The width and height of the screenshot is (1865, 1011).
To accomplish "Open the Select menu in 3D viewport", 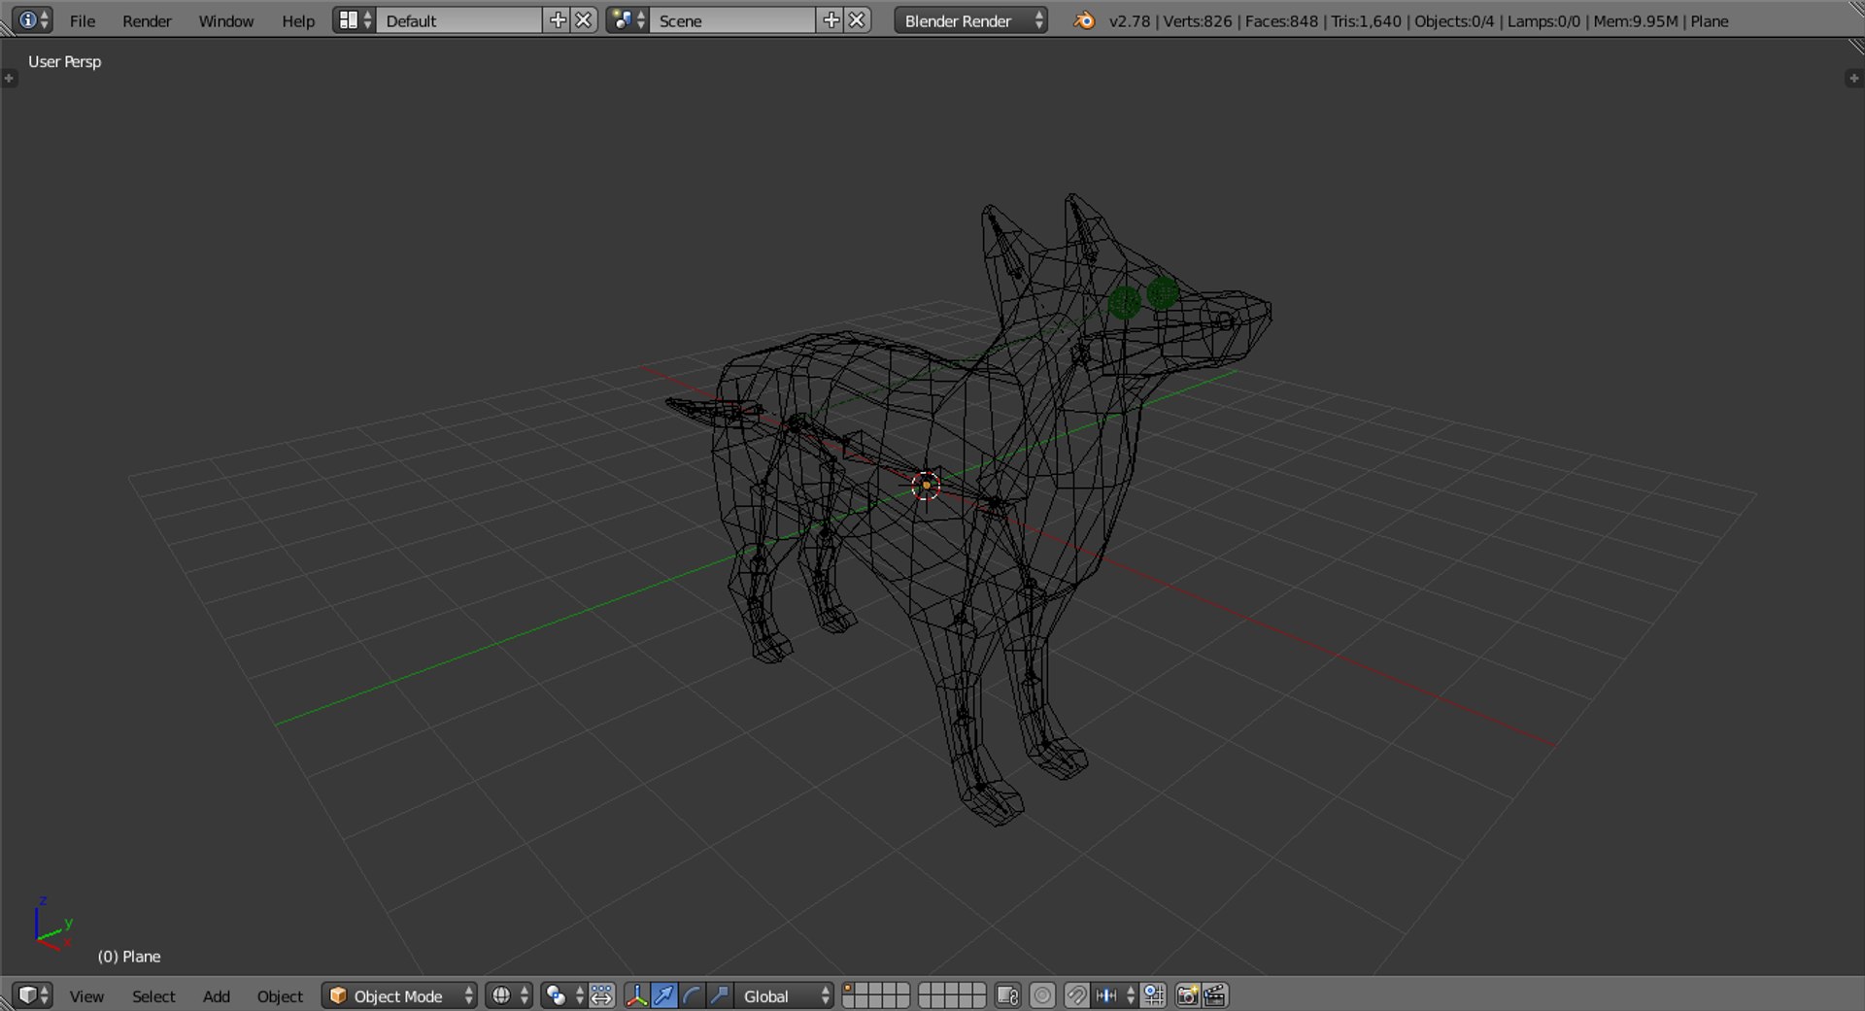I will (153, 996).
